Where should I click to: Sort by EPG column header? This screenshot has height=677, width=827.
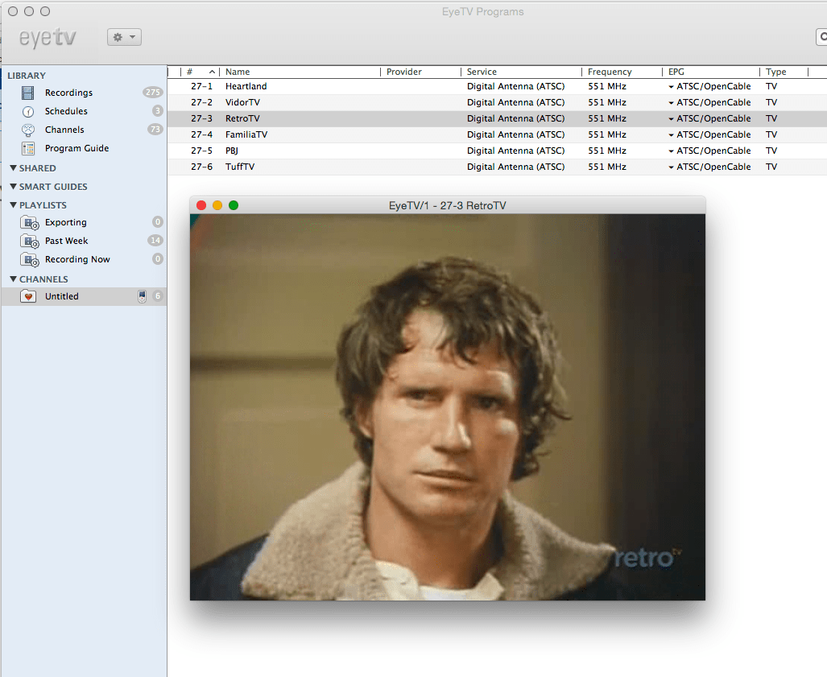(x=711, y=72)
